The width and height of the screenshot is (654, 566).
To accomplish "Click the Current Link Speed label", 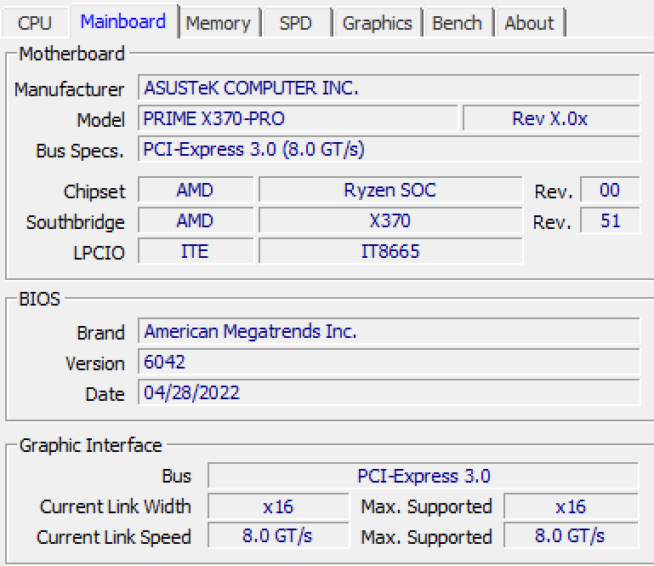I will (113, 537).
